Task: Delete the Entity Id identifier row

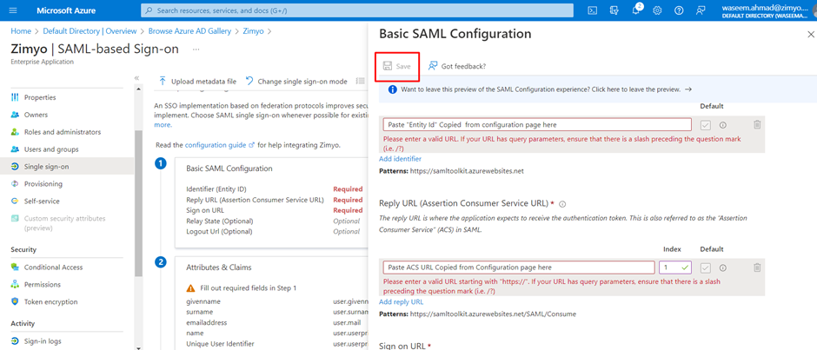Action: [757, 124]
